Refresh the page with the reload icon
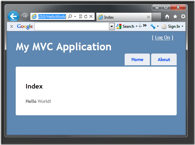The width and height of the screenshot is (195, 145). (x=86, y=16)
